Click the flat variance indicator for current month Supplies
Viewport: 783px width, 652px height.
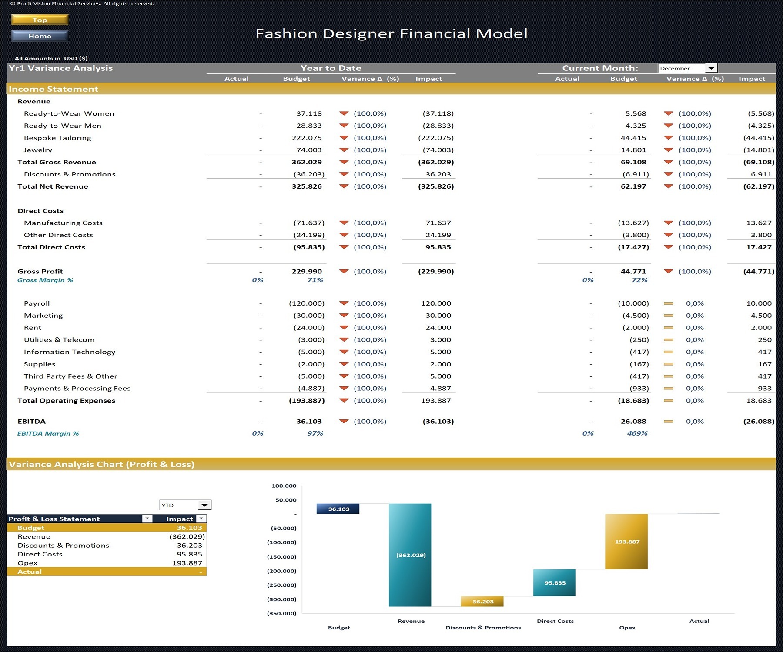click(x=669, y=364)
